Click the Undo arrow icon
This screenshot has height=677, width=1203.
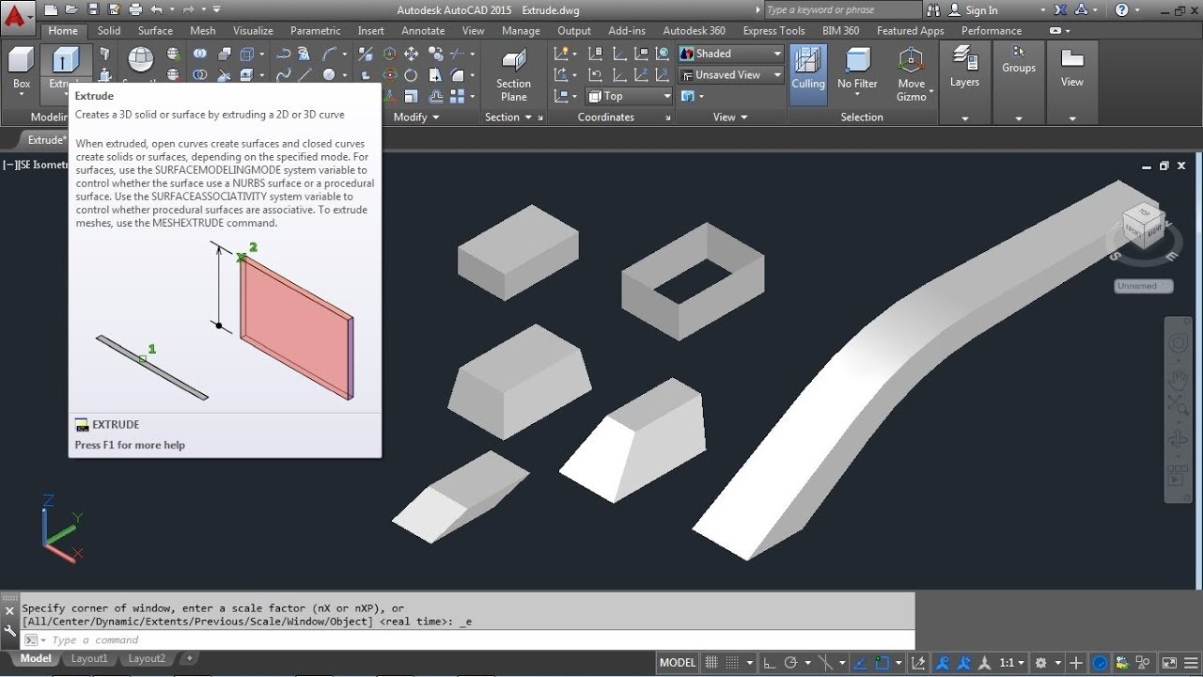click(x=156, y=10)
